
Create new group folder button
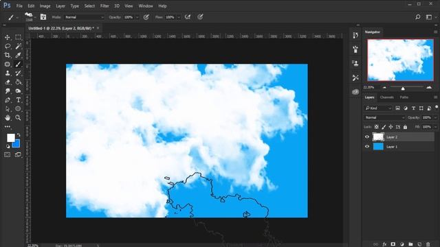click(410, 244)
